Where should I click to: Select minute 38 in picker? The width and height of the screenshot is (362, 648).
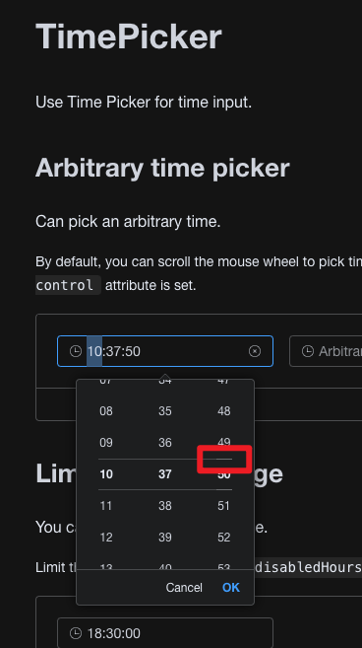tap(165, 505)
